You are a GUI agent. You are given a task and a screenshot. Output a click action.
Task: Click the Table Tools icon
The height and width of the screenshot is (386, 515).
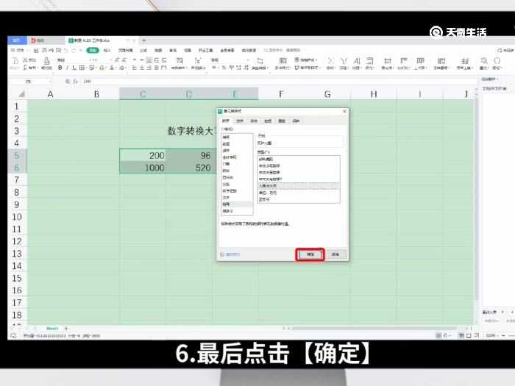[x=465, y=62]
